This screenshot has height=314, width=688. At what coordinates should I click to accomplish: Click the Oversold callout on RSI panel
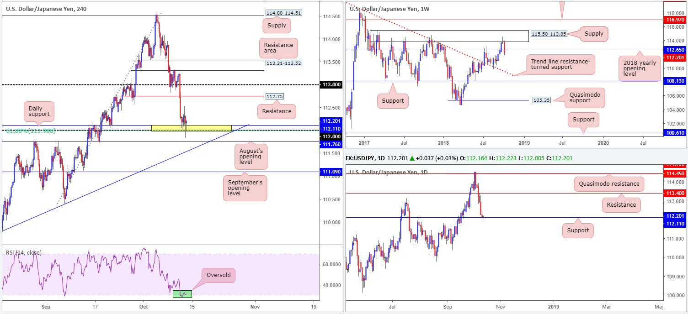click(x=218, y=275)
